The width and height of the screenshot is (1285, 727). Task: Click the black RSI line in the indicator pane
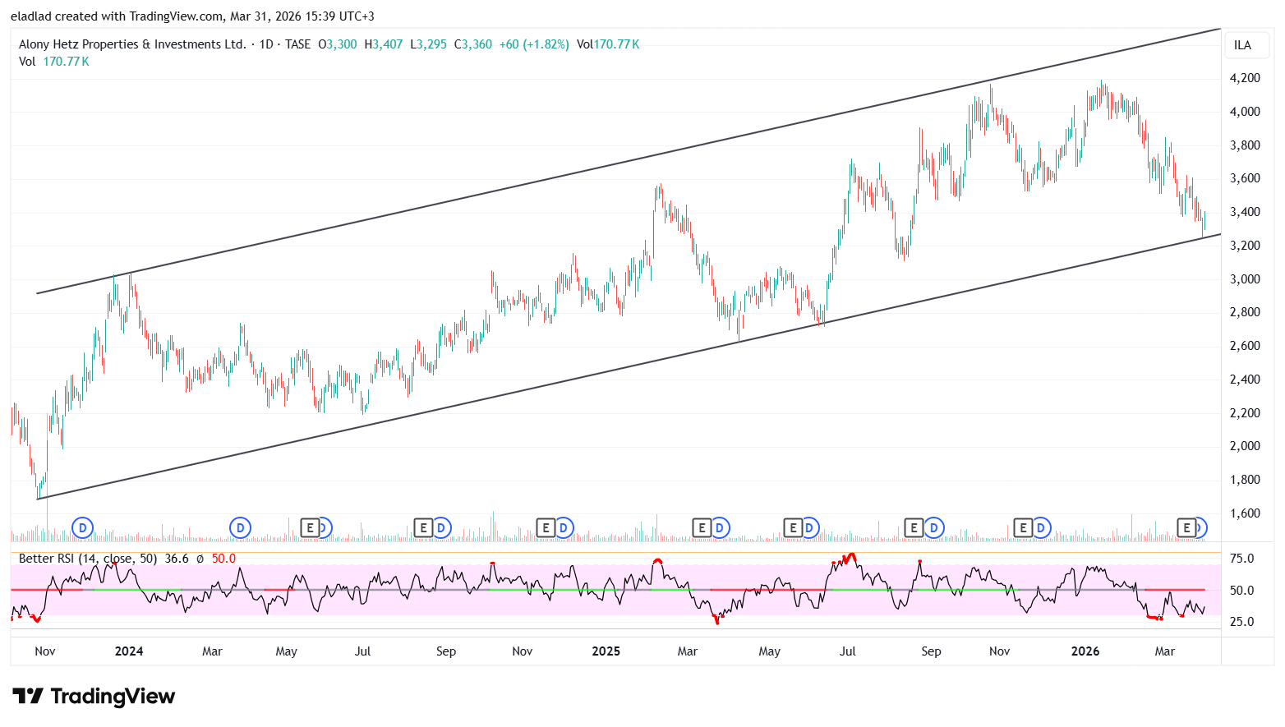[x=608, y=588]
